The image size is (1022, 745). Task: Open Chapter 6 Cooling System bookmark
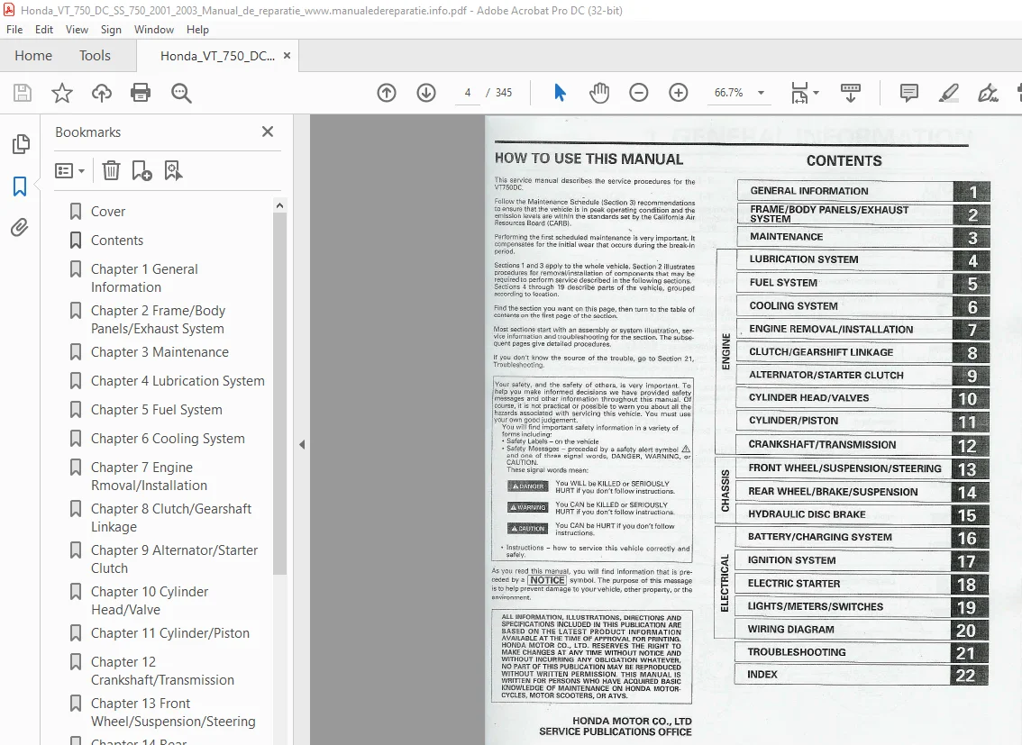point(168,439)
